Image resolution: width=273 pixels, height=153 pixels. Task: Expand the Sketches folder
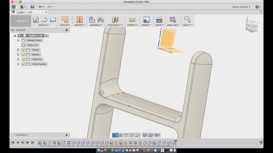pyautogui.click(x=18, y=59)
